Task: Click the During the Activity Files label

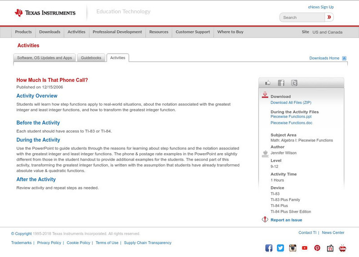Action: click(x=294, y=111)
